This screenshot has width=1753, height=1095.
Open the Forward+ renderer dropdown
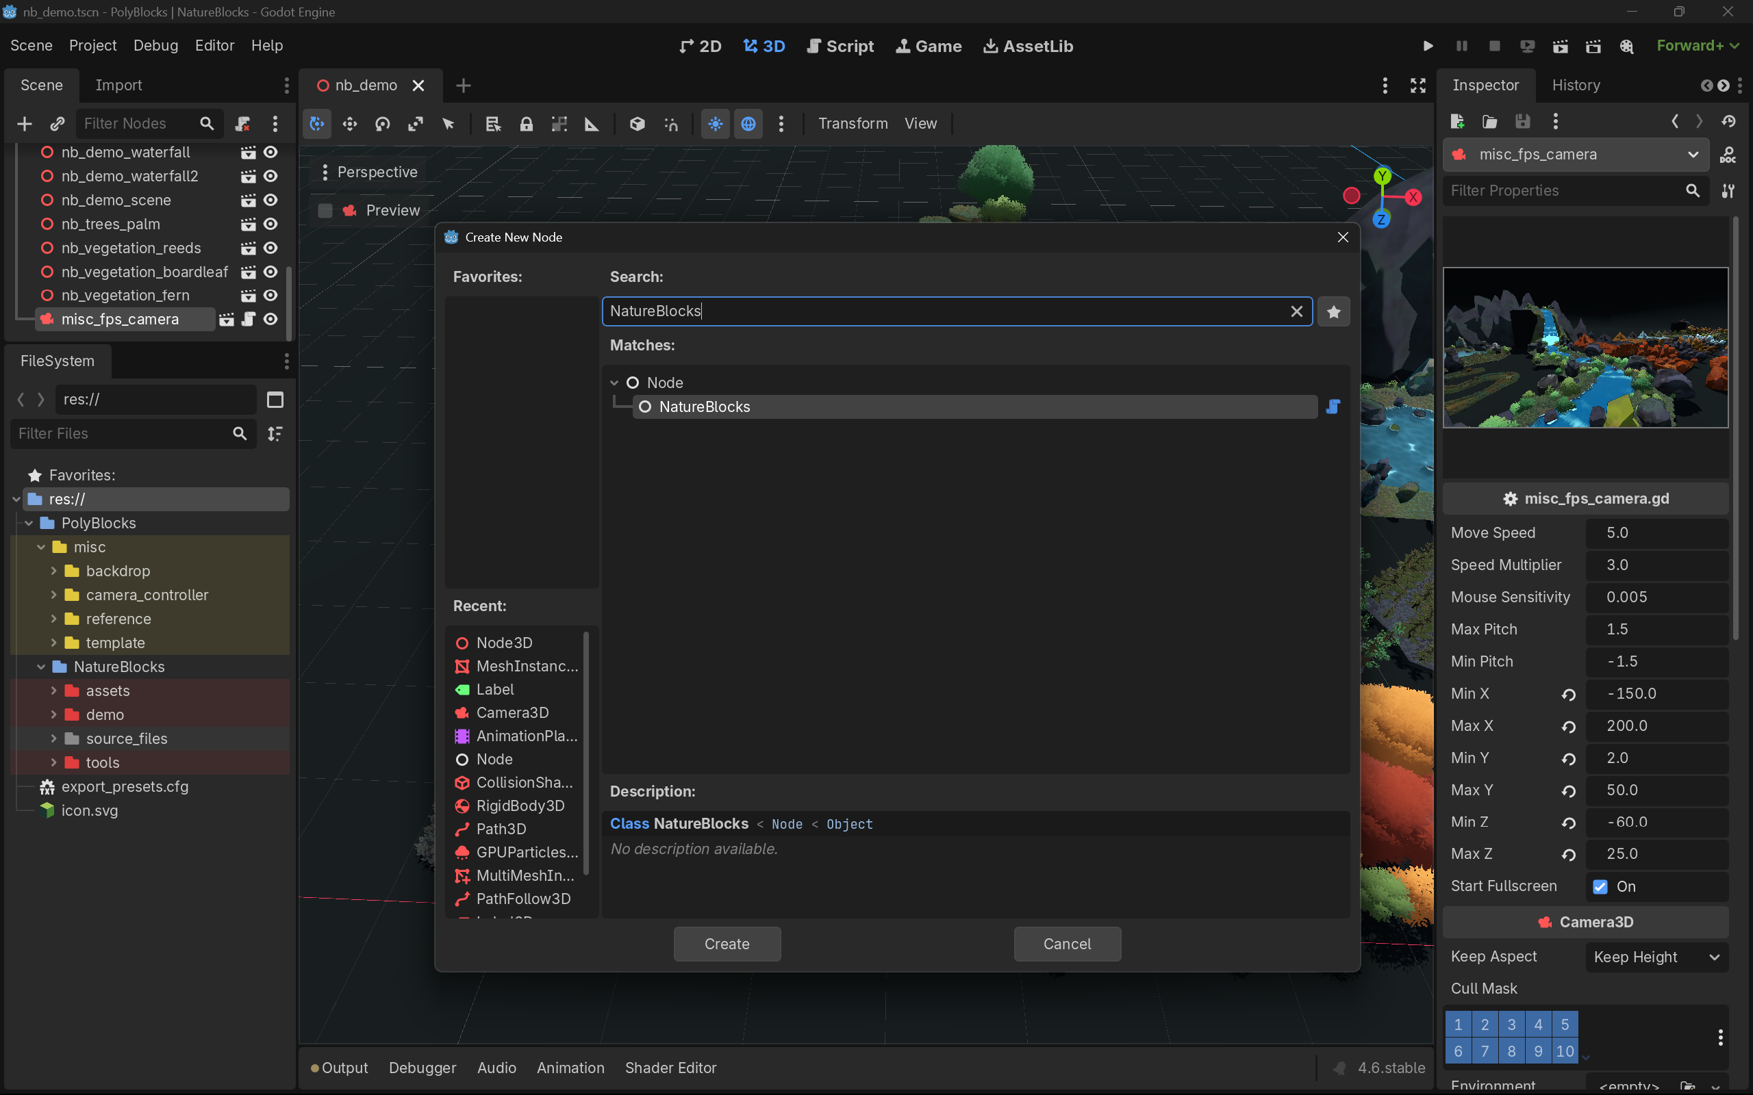(1698, 46)
